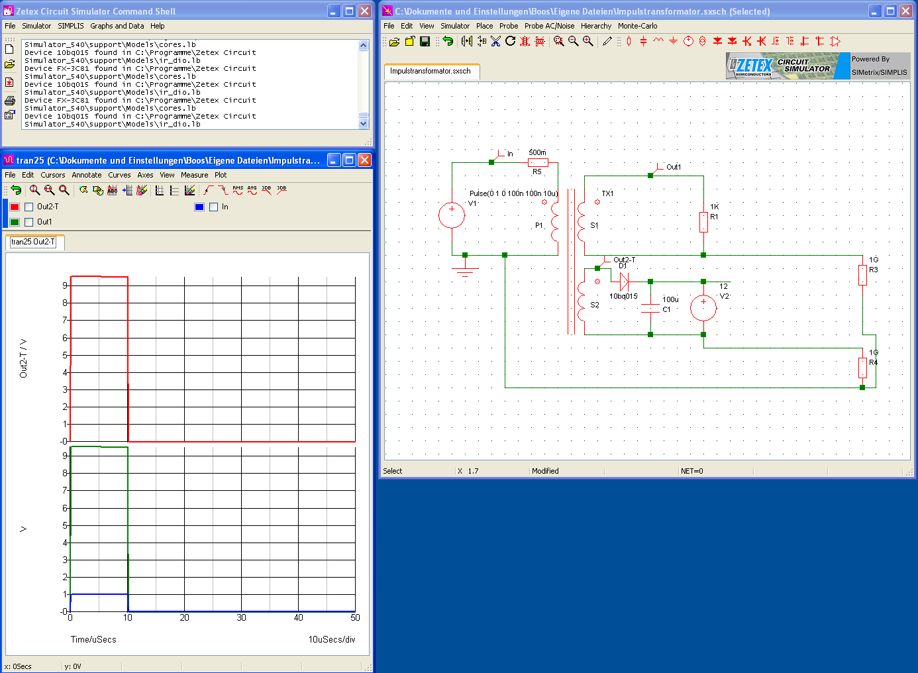Viewport: 918px width, 673px height.
Task: Click the fit-height zoom magnifier in graph window
Action: pyautogui.click(x=35, y=190)
